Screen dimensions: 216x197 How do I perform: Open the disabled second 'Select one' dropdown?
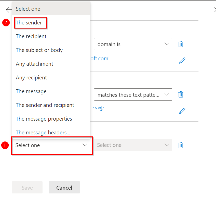point(133,145)
